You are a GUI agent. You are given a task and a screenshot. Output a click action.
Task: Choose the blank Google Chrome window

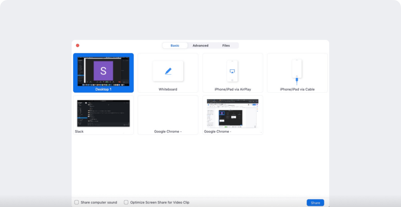coord(168,115)
